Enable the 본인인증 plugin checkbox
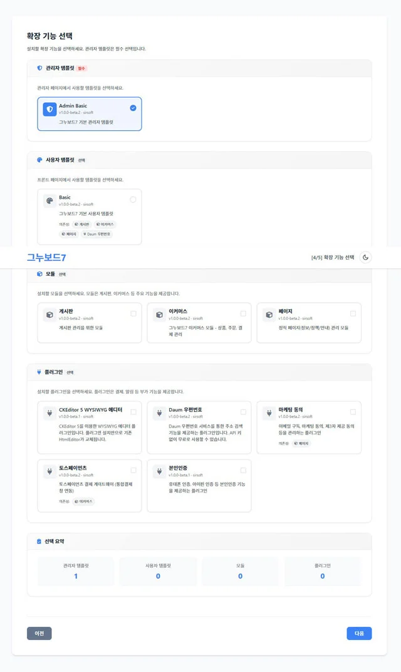This screenshot has height=672, width=401. [243, 470]
